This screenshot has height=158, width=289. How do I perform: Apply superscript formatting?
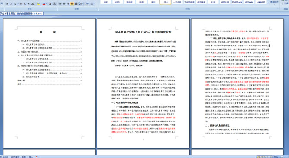(29, 4)
